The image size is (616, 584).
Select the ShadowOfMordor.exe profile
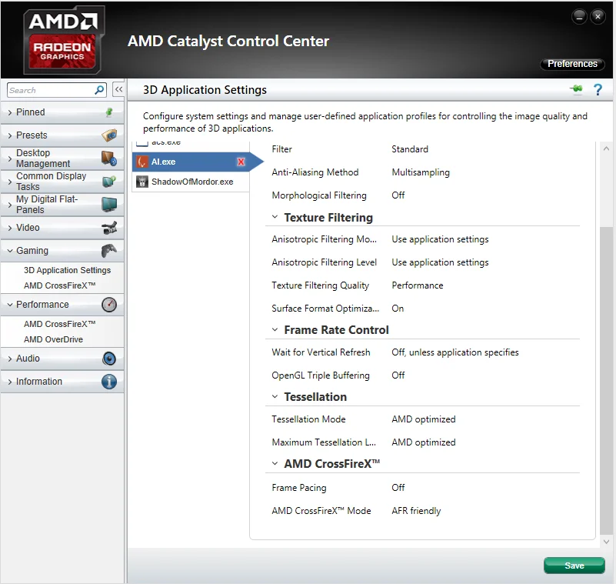191,182
